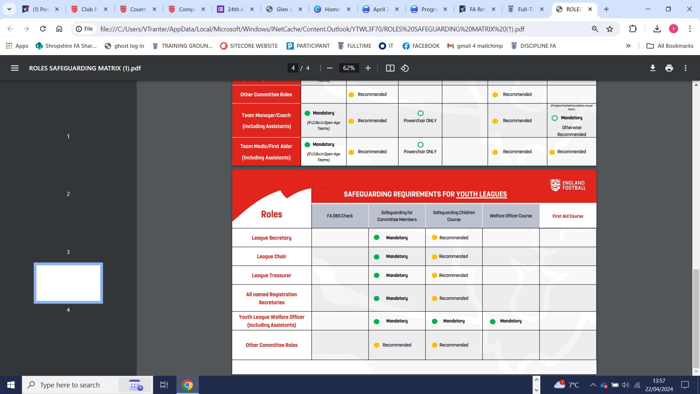Viewport: 700px width, 394px height.
Task: Reload the current page
Action: [43, 29]
